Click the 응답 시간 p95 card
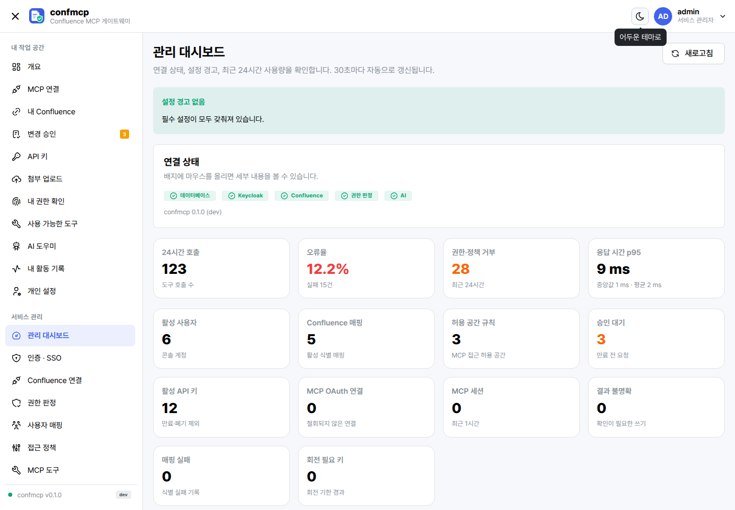This screenshot has height=510, width=735. pos(656,268)
